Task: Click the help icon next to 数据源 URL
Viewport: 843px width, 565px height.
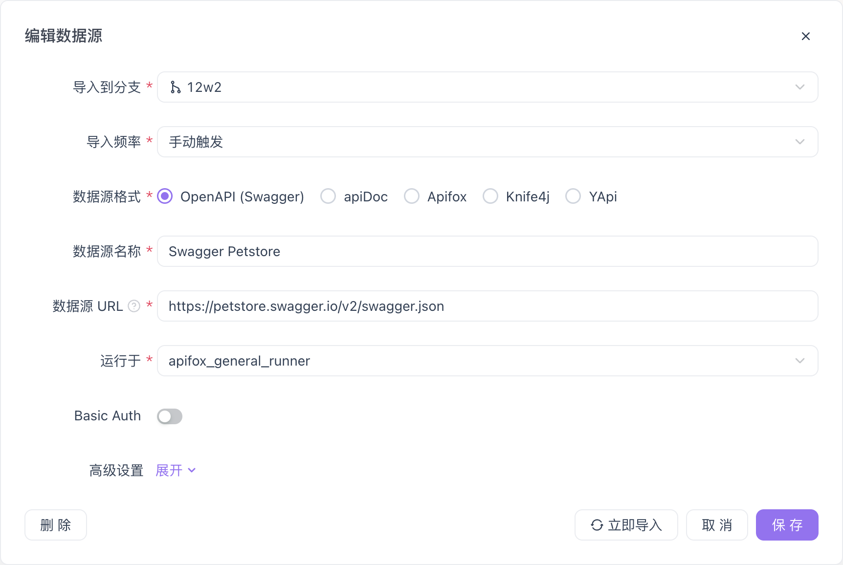Action: click(133, 306)
